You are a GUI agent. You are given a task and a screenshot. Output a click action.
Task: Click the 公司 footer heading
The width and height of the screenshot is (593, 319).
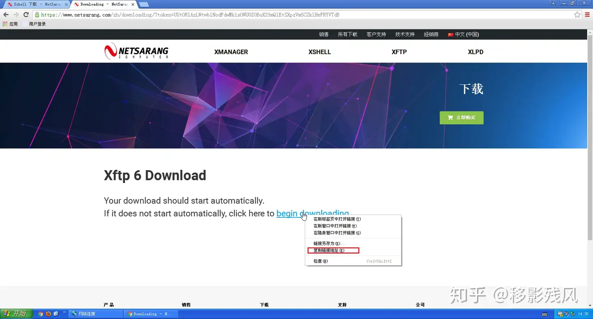[x=420, y=305]
